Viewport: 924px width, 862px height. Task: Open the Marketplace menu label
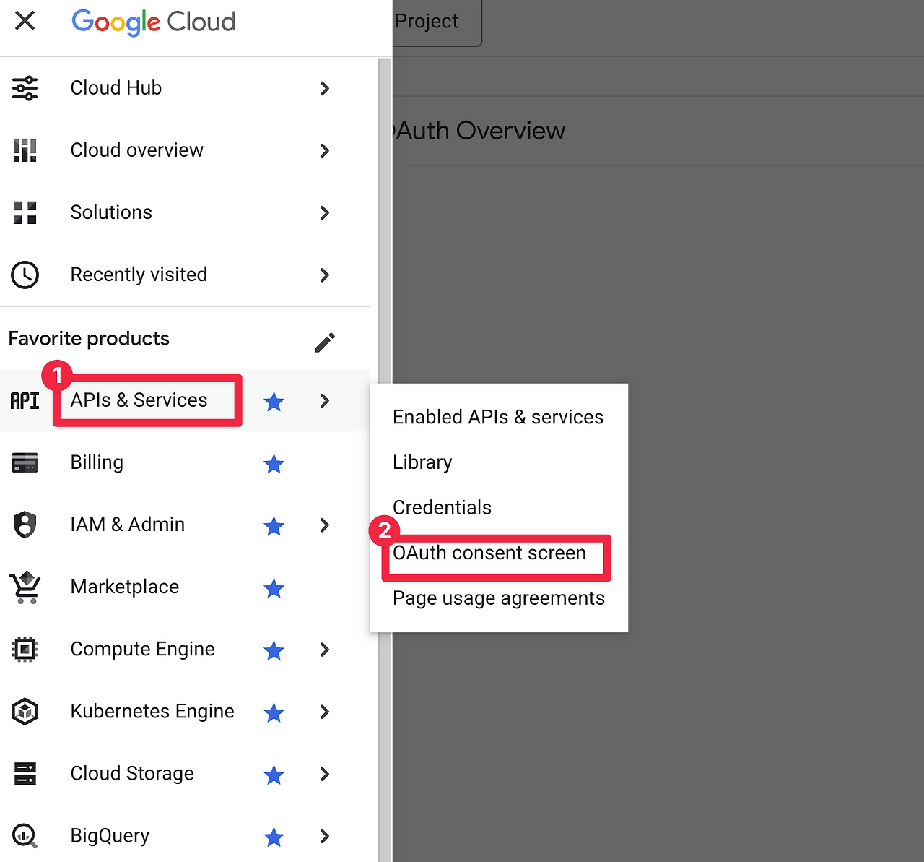pyautogui.click(x=125, y=587)
